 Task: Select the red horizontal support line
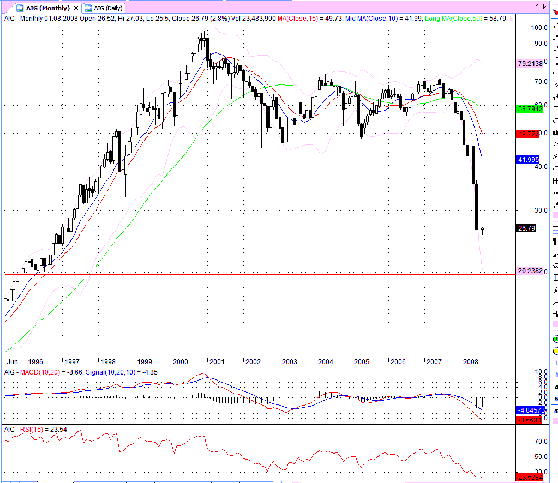[260, 275]
